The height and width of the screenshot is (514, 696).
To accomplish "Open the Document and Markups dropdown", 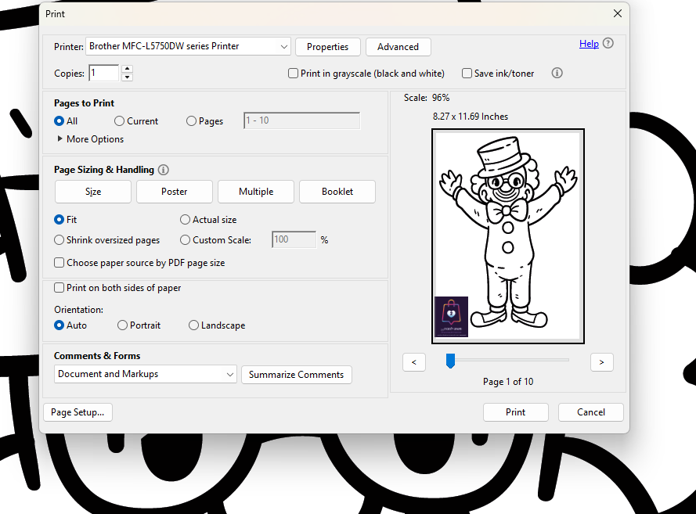I will (145, 374).
